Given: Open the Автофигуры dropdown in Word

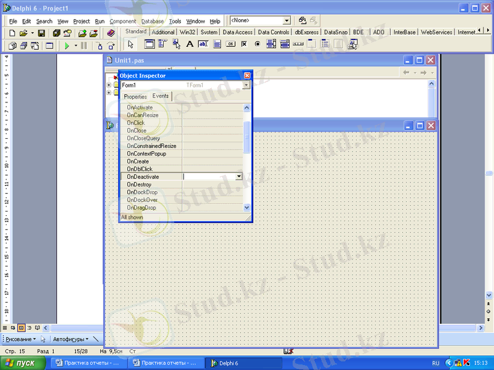Looking at the screenshot, I should click(70, 339).
